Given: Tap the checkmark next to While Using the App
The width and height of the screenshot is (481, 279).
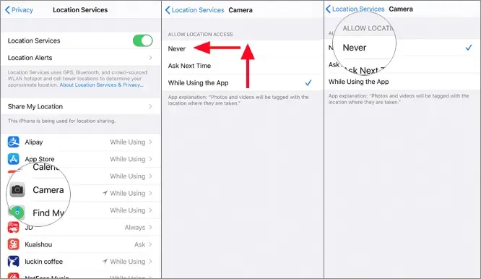Looking at the screenshot, I should pos(308,82).
